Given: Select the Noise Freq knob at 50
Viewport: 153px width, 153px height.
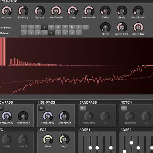Looking at the screenshot, I should [122, 27].
